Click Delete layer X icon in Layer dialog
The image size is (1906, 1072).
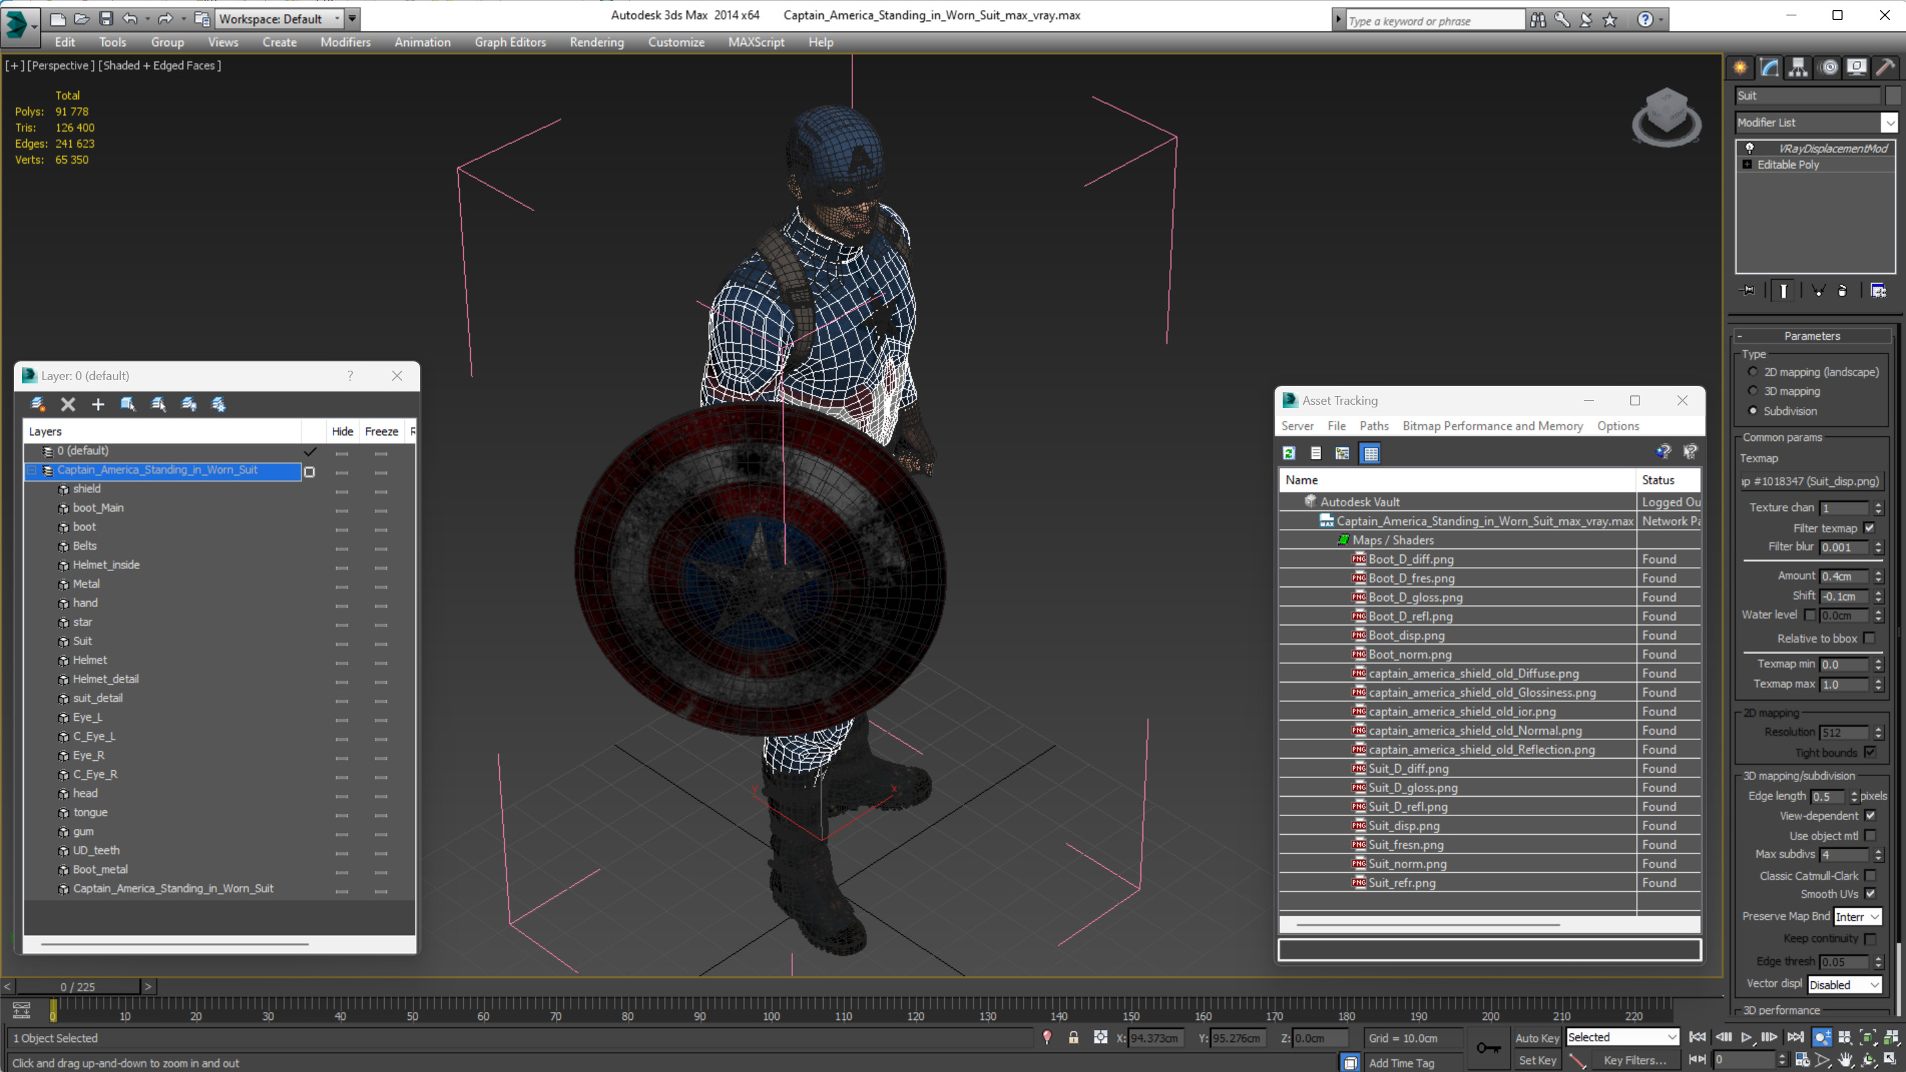68,404
